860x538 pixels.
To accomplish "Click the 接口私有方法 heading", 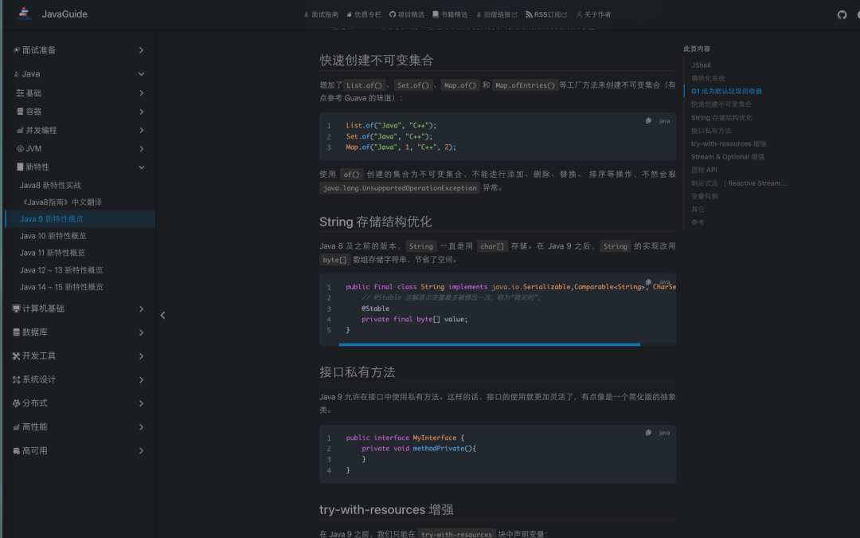I will (358, 372).
